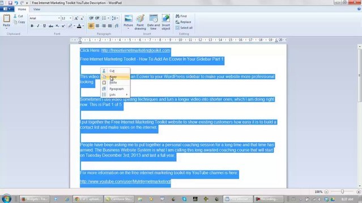Image resolution: width=362 pixels, height=203 pixels.
Task: Open the Windows Start button
Action: coord(6,198)
